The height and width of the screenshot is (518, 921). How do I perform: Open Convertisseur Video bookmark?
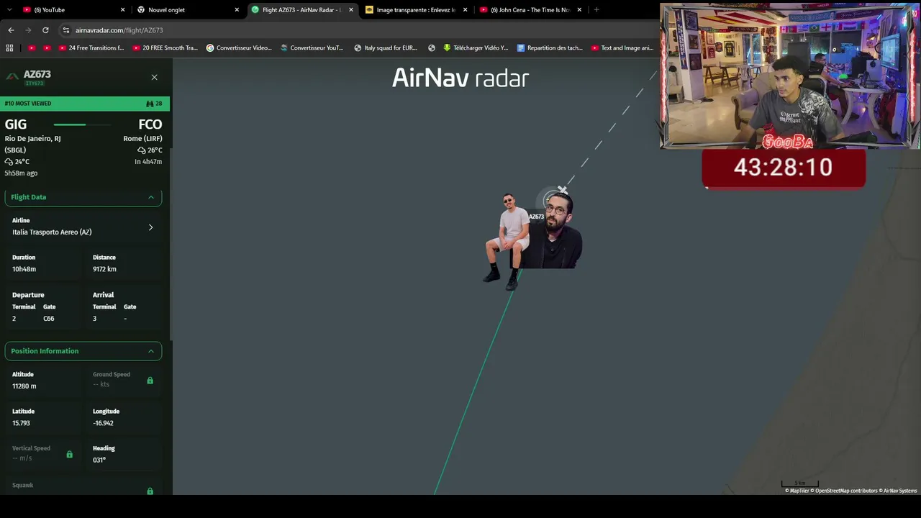(x=239, y=48)
